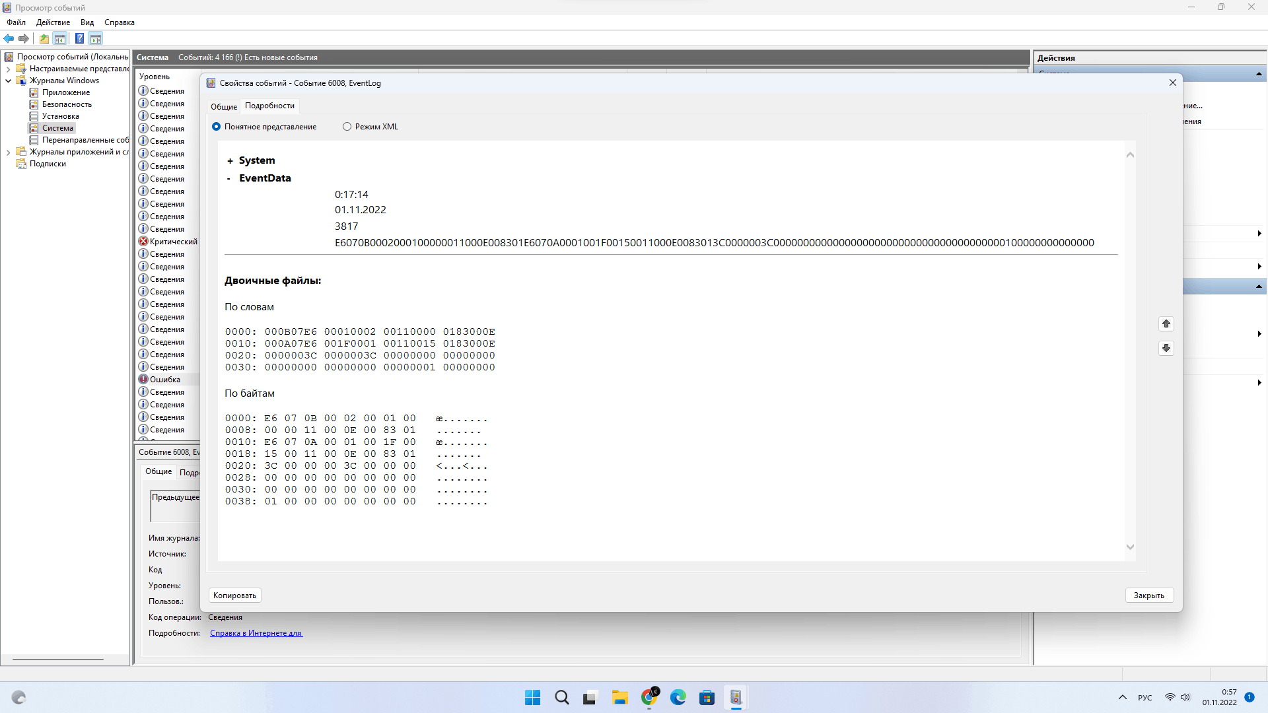This screenshot has height=713, width=1268.
Task: Show hidden tray icons chevron
Action: pos(1123,697)
